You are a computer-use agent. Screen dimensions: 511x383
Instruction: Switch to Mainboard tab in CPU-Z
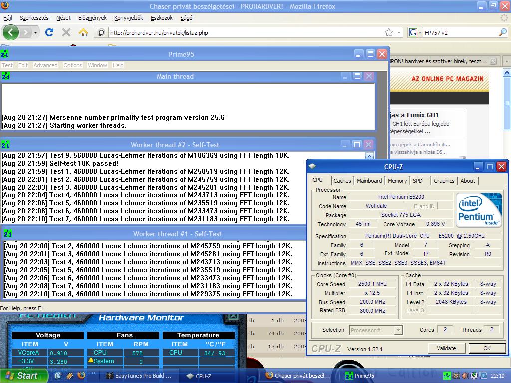pos(369,181)
